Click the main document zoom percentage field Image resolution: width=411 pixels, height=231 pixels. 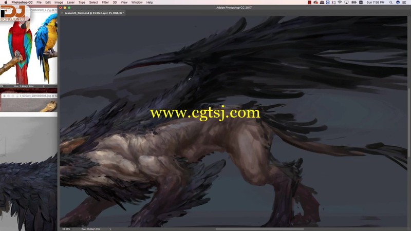click(x=66, y=229)
